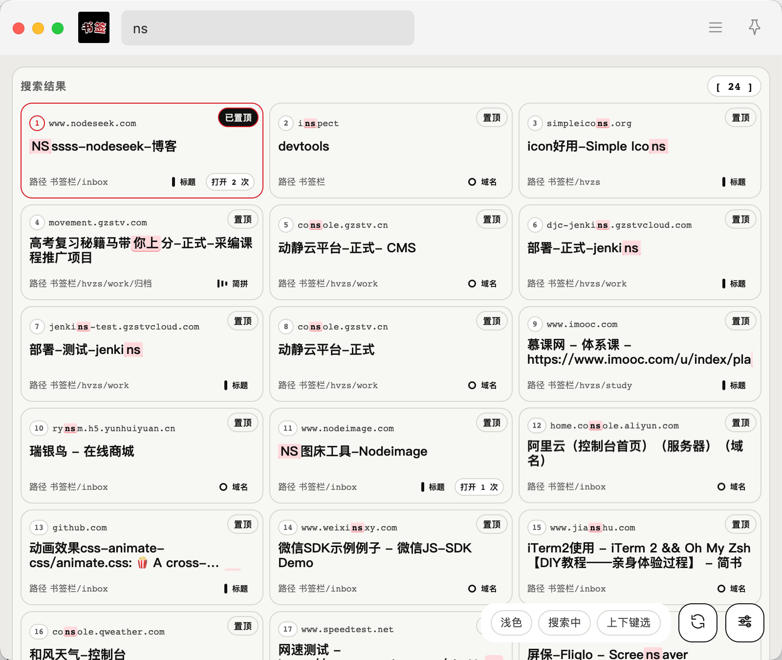Toggle 置顶 on the movement.gzstv.com card

[243, 219]
